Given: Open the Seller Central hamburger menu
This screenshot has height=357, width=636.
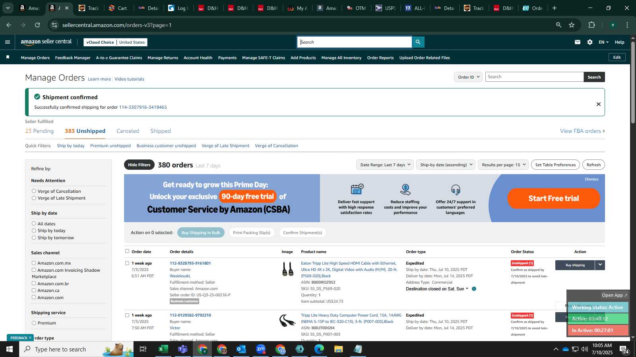Looking at the screenshot, I should point(7,42).
